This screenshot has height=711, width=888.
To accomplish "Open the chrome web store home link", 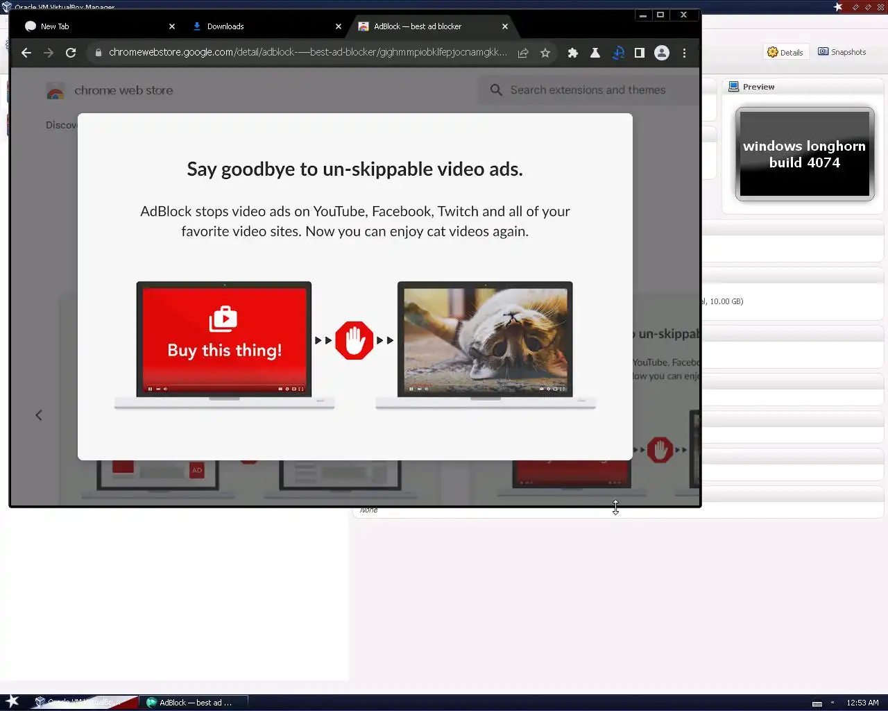I will 123,90.
